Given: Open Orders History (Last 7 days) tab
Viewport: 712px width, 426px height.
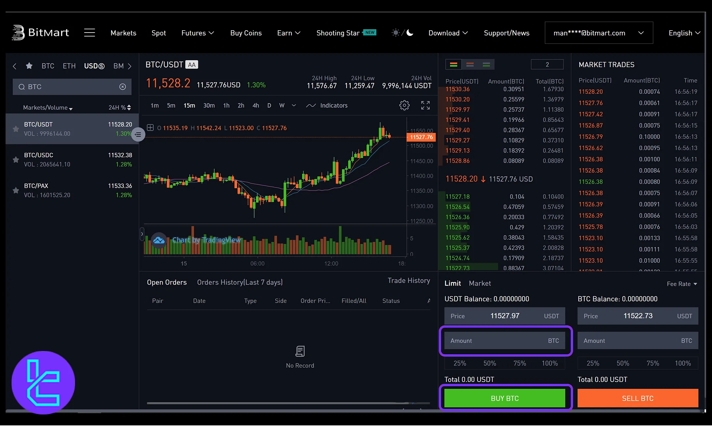Looking at the screenshot, I should [x=240, y=282].
